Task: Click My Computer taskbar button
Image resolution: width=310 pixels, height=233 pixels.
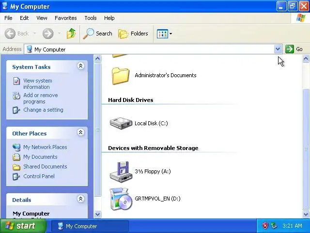Action: (90, 226)
